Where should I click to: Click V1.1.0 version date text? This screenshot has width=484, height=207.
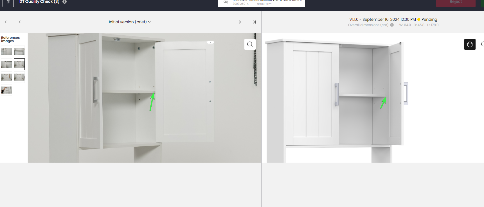click(382, 19)
